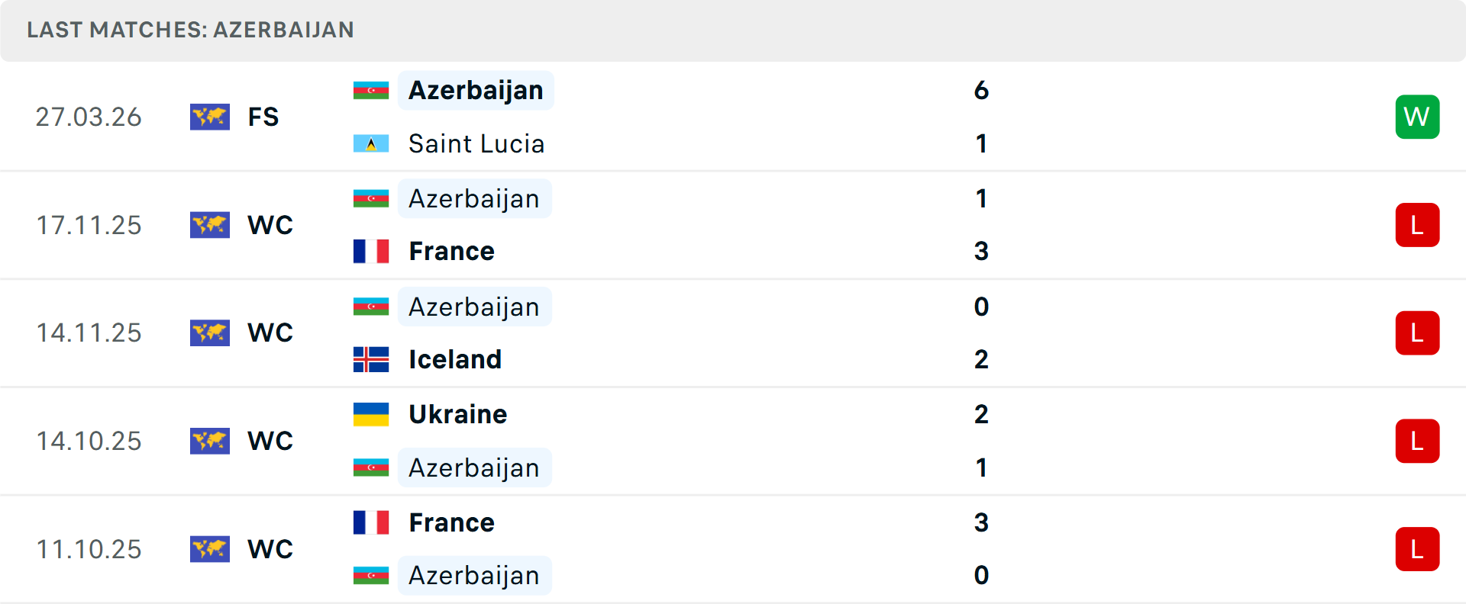Open the Iceland team link
The height and width of the screenshot is (604, 1466).
coord(455,359)
